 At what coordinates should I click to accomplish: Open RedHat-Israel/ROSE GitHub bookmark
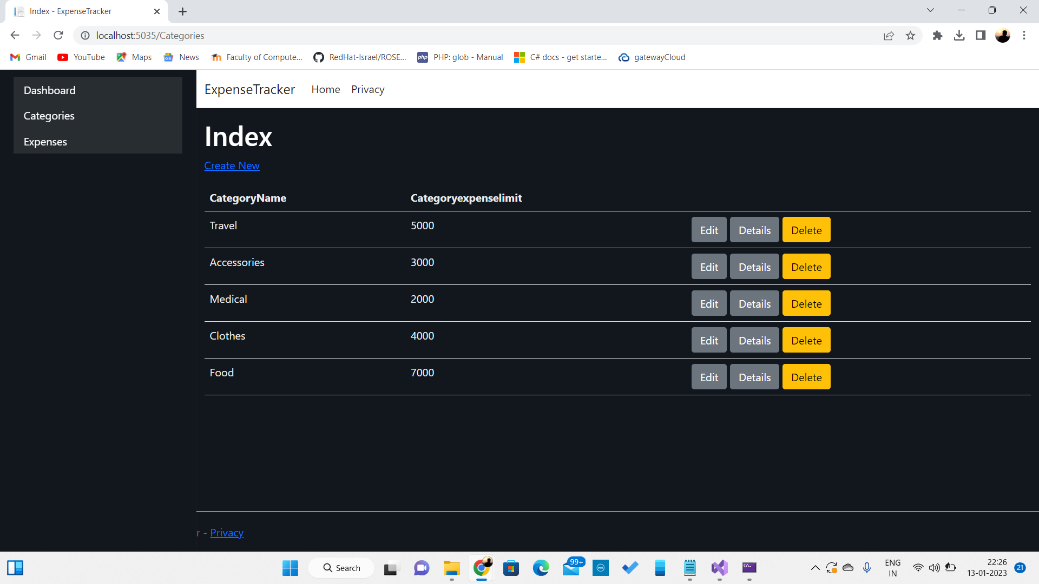click(360, 57)
